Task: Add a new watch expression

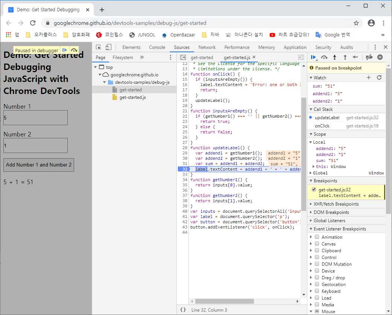Action: pos(369,77)
